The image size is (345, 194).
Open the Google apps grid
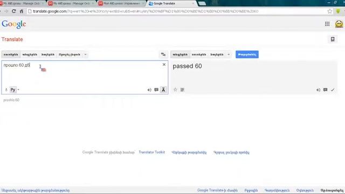click(327, 24)
